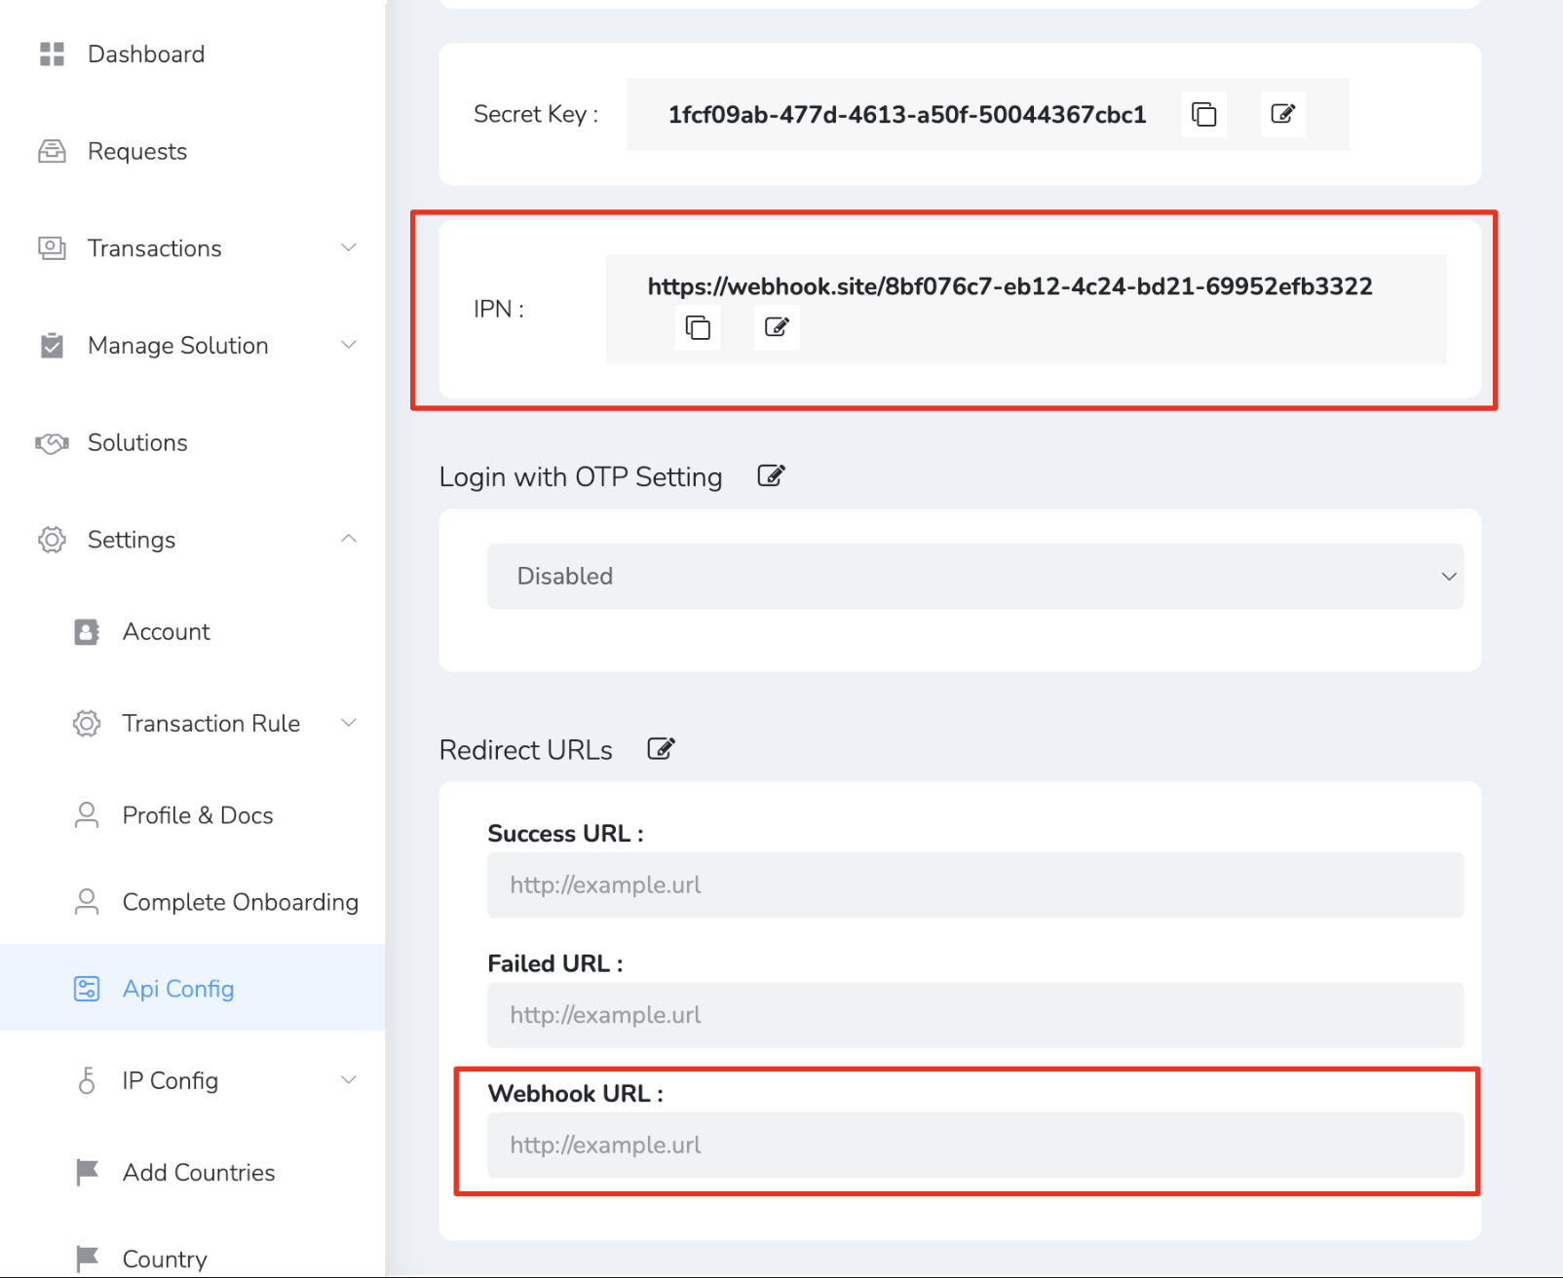Viewport: 1563px width, 1278px height.
Task: Open the Solutions page
Action: coord(137,442)
